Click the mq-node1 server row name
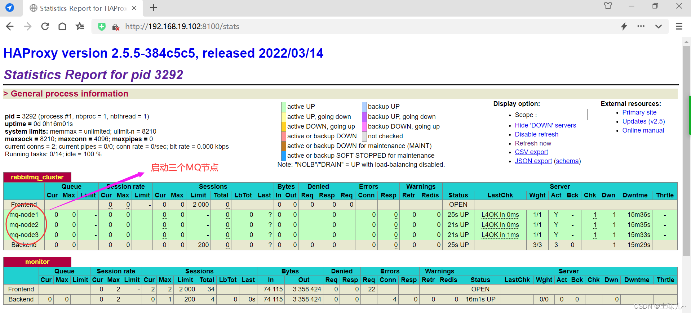691x313 pixels. point(24,215)
